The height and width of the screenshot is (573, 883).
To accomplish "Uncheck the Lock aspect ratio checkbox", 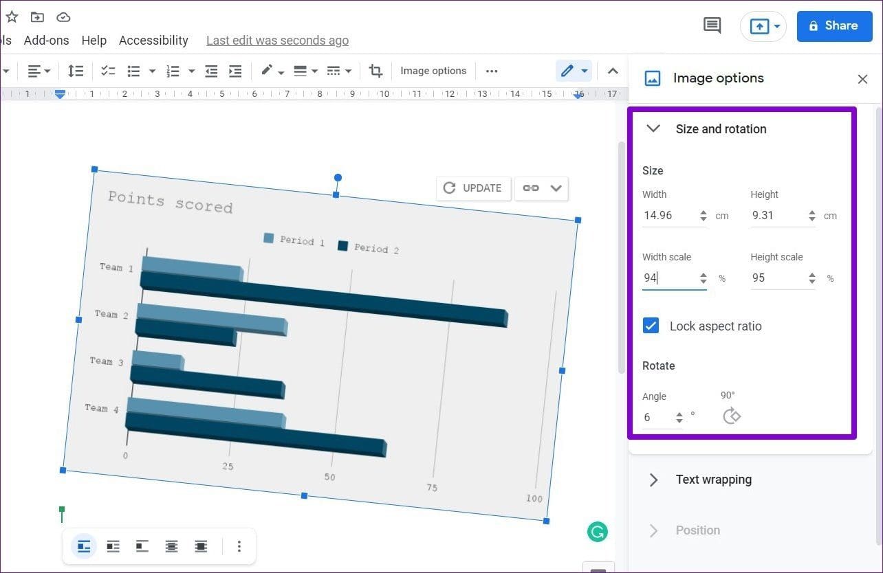I will tap(651, 326).
